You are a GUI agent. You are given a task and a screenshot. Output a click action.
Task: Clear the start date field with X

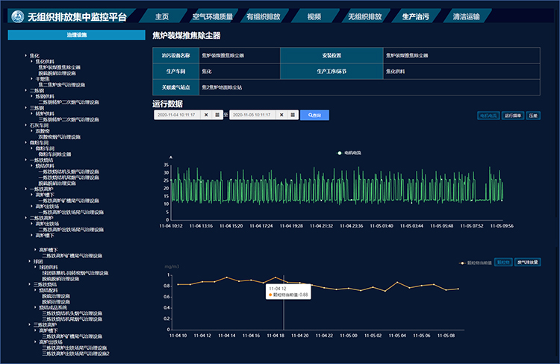(x=206, y=115)
